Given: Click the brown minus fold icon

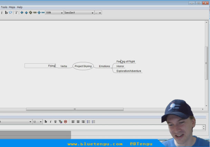Looking at the screenshot, I should 35,12.
